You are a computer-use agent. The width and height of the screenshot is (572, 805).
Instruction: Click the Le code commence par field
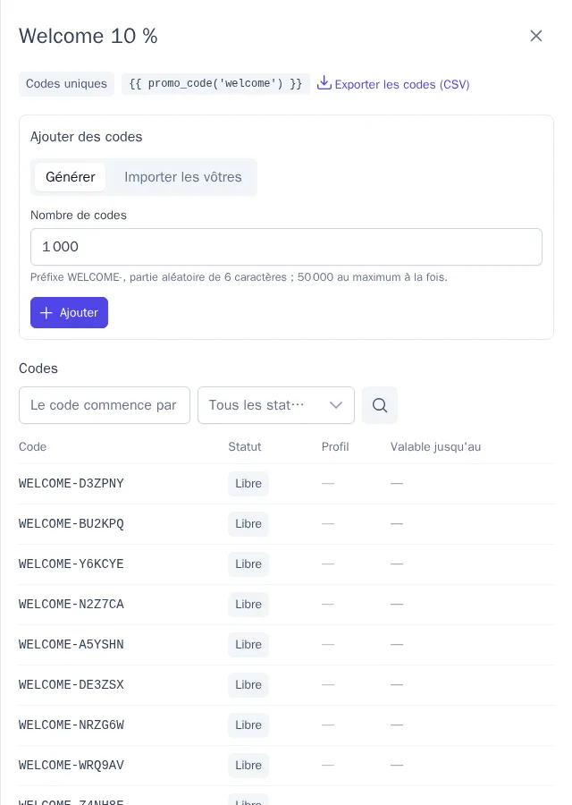point(105,405)
